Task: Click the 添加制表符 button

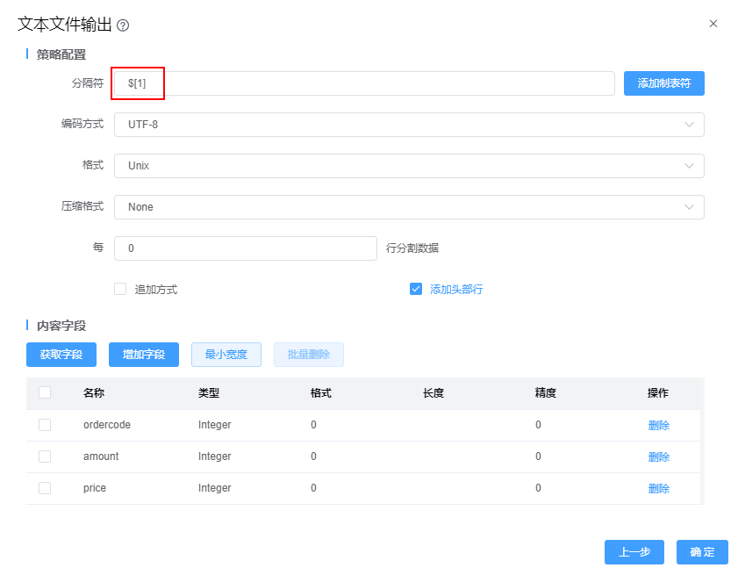Action: pyautogui.click(x=663, y=83)
